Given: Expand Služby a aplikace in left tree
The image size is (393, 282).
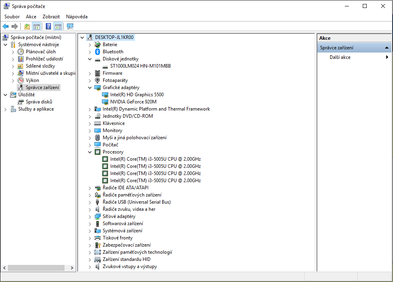Looking at the screenshot, I should point(5,109).
